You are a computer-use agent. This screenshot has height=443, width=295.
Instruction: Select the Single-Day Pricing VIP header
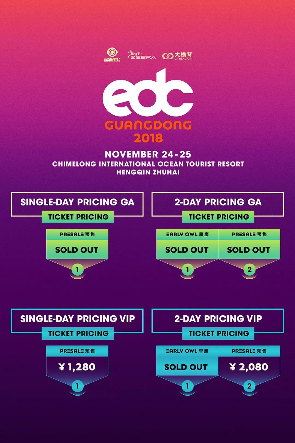point(77,319)
